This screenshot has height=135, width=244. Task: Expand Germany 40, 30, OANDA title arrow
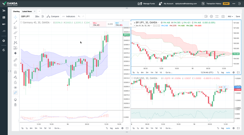click(x=51, y=23)
